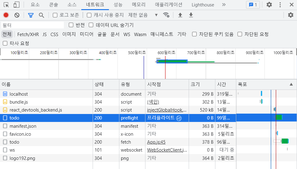This screenshot has width=297, height=169.
Task: Switch to the 소스 tab
Action: point(72,5)
